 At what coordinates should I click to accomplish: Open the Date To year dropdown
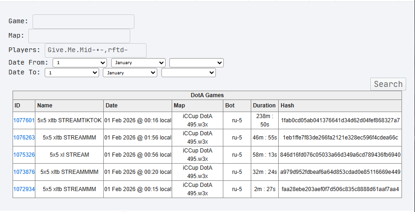188,73
